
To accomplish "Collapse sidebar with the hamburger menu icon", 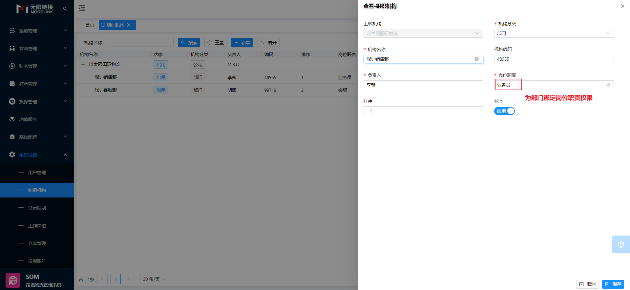I will pos(82,9).
